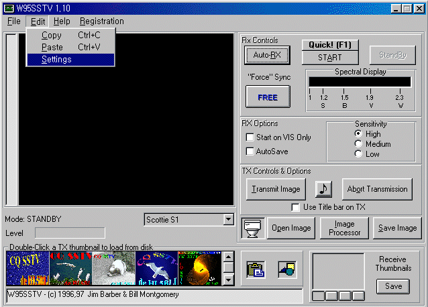
Task: Choose Paste from the Edit menu
Action: click(70, 47)
